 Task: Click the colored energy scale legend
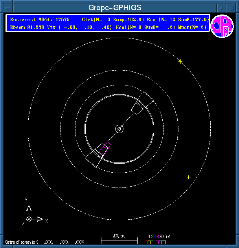click(x=157, y=239)
